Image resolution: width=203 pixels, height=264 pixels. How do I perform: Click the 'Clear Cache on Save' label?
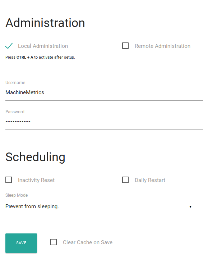pos(88,242)
